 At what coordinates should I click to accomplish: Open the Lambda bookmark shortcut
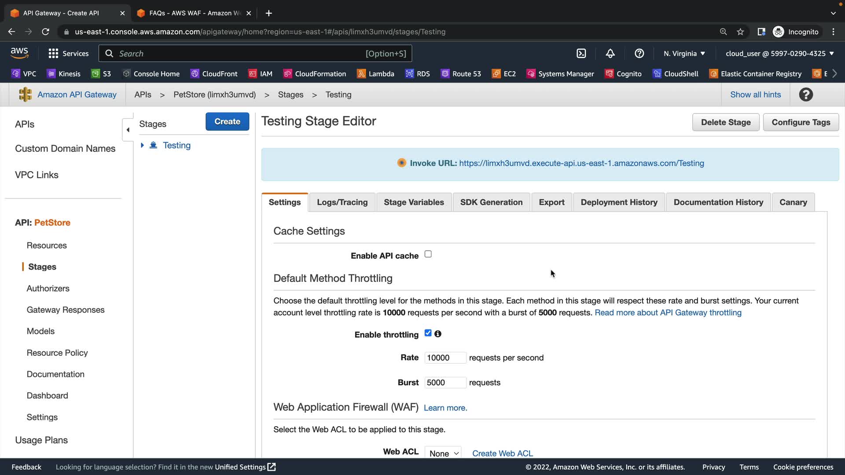coord(375,74)
